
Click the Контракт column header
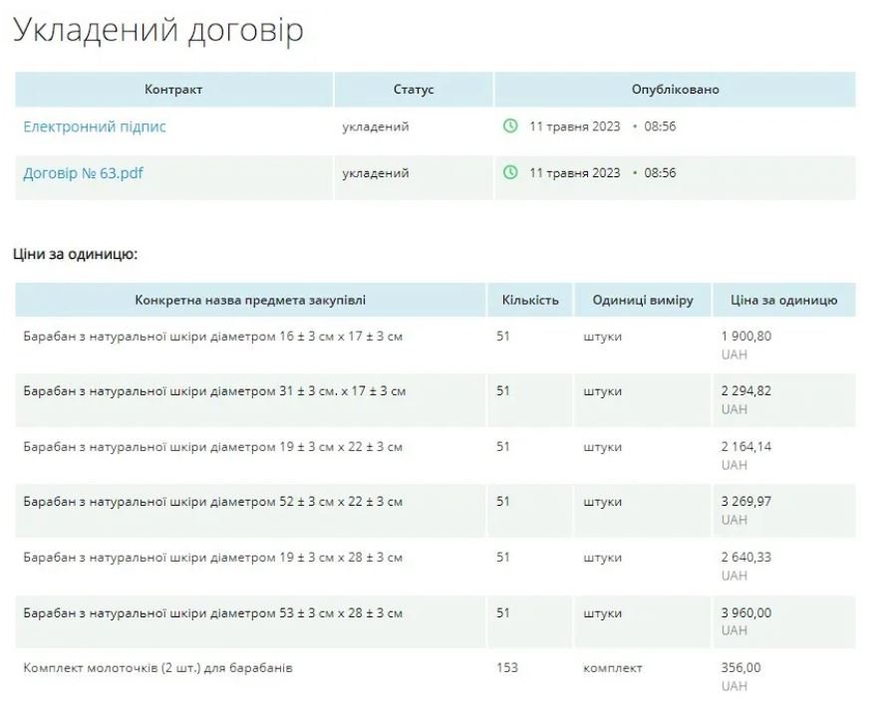[x=173, y=90]
